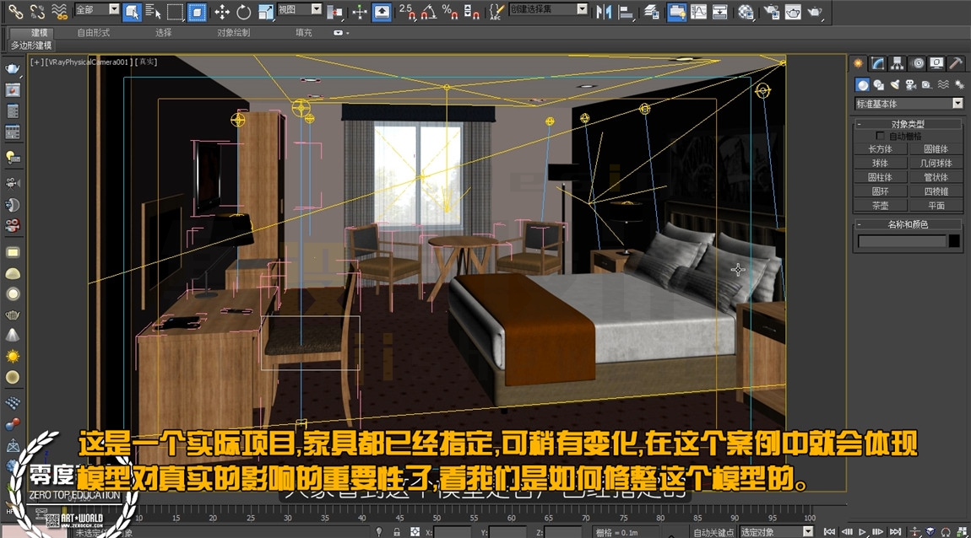Screen dimensions: 971x538
Task: Open Rendered Frame Window
Action: pos(794,11)
